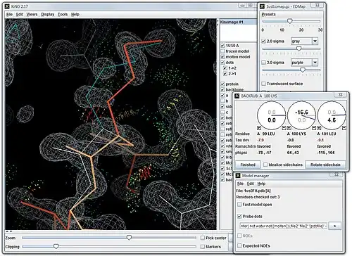This screenshot has height=256, width=352.
Task: Click the Rotate sidechain button
Action: (x=325, y=165)
